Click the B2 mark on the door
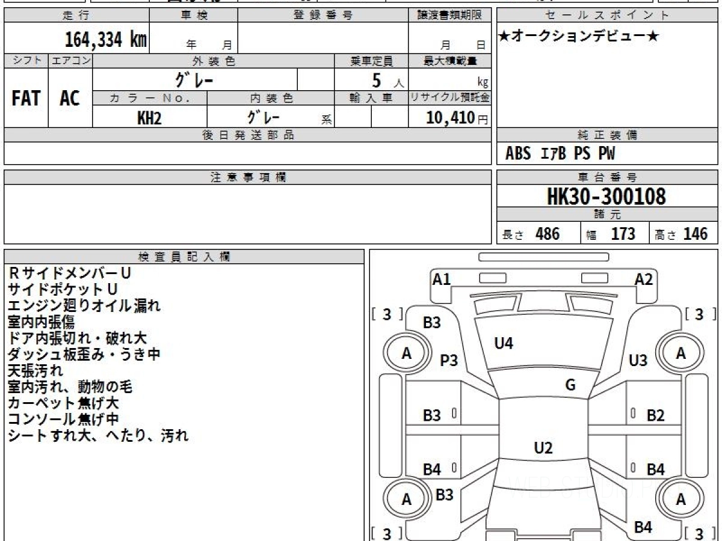722x541 pixels. (655, 415)
